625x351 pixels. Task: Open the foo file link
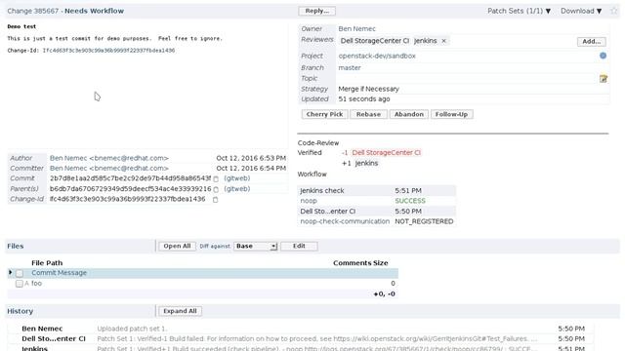coord(37,284)
